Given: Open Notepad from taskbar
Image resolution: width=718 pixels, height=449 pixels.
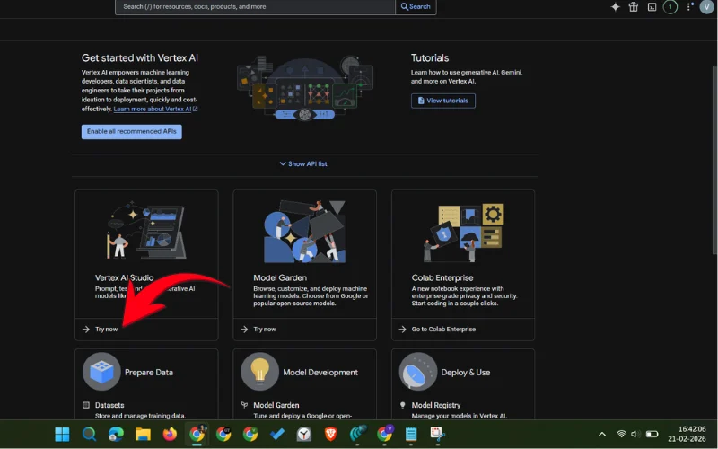Looking at the screenshot, I should point(411,435).
